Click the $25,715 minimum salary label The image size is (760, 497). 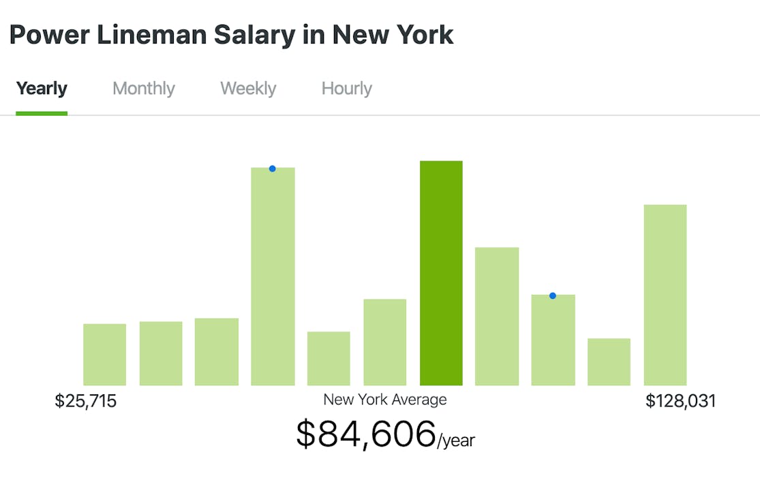(x=86, y=401)
